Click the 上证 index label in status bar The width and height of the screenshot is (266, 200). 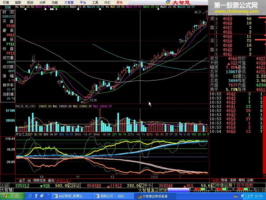[5, 185]
